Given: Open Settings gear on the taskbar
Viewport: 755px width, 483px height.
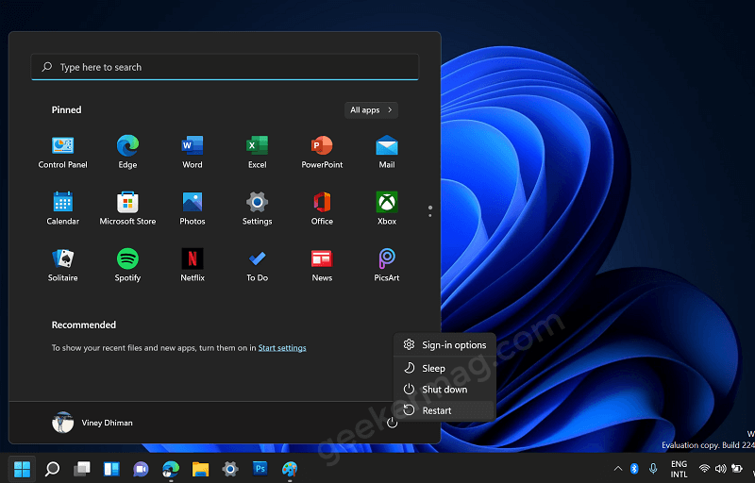Looking at the screenshot, I should click(x=230, y=469).
